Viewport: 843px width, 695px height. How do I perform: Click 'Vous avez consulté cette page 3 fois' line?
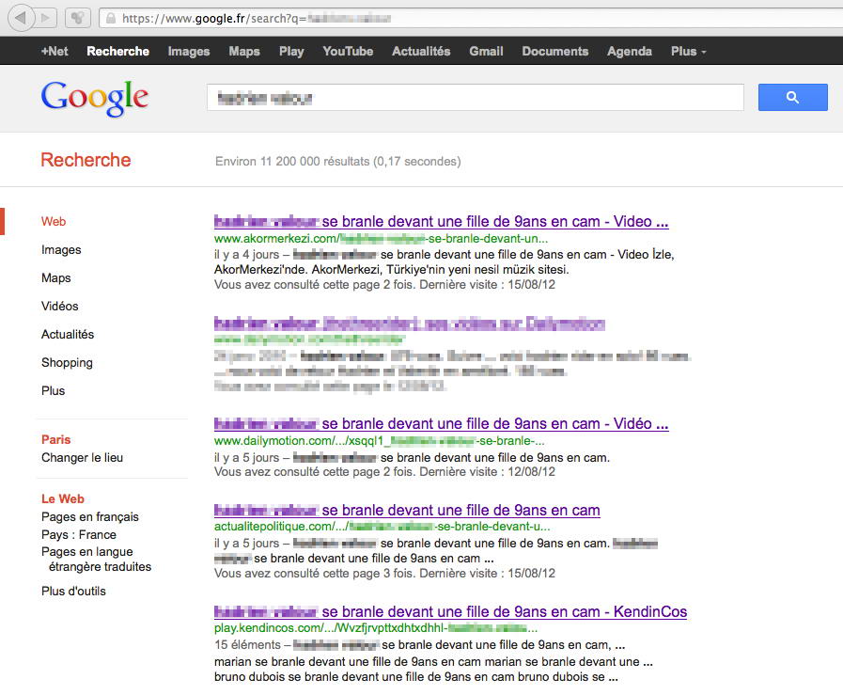click(384, 574)
